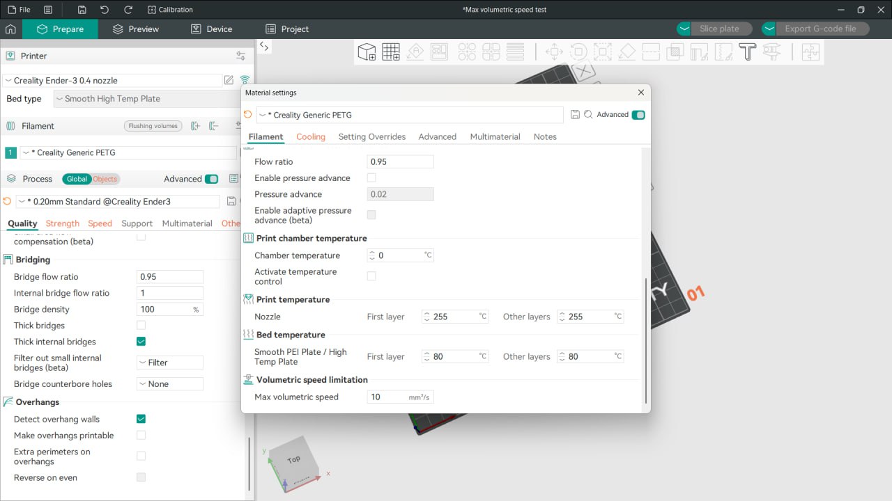Click the Split to parts icon

[491, 52]
